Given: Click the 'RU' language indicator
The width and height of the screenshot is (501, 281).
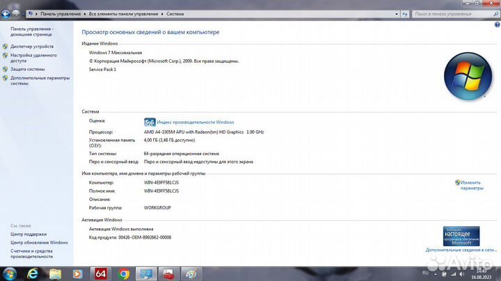Looking at the screenshot, I should pos(425,273).
